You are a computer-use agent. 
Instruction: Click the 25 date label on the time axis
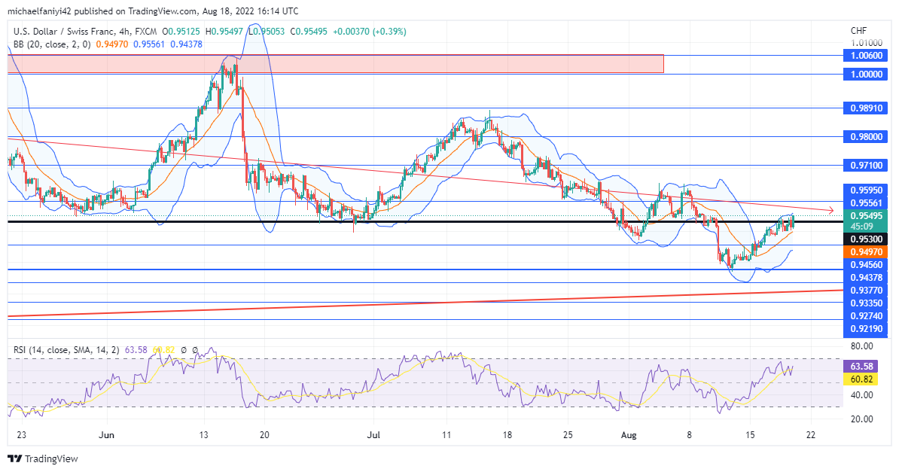pyautogui.click(x=568, y=435)
